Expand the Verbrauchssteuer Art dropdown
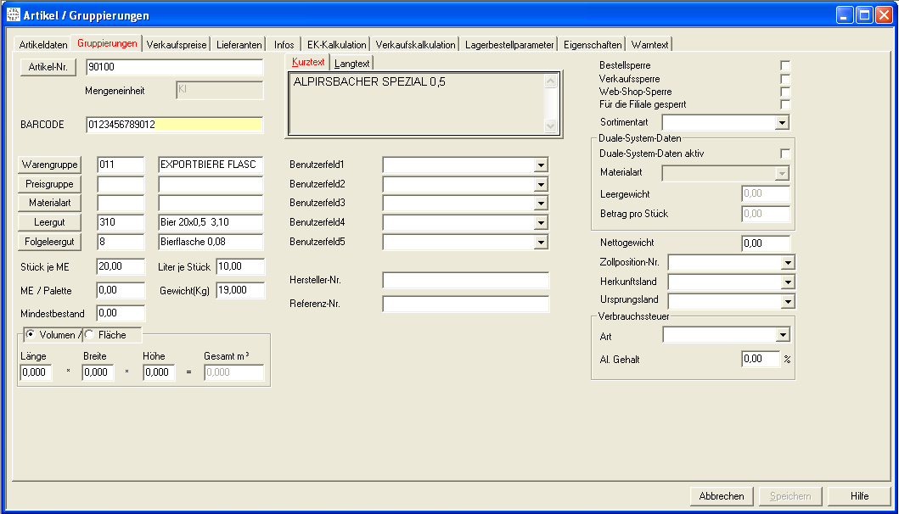The height and width of the screenshot is (514, 899). point(782,336)
